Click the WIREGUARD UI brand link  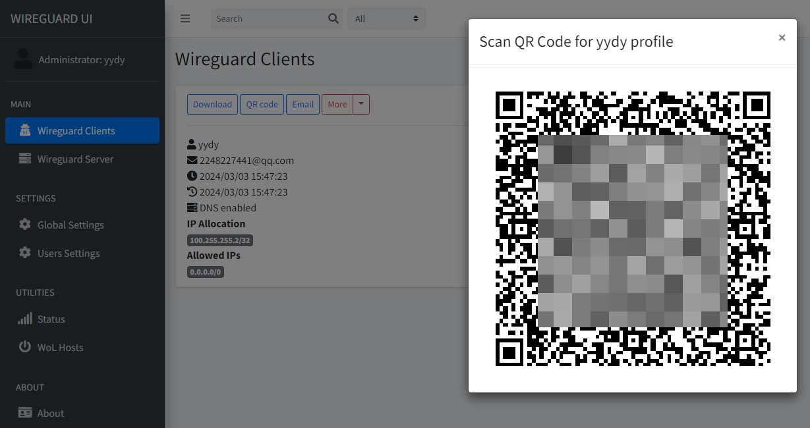(x=51, y=18)
